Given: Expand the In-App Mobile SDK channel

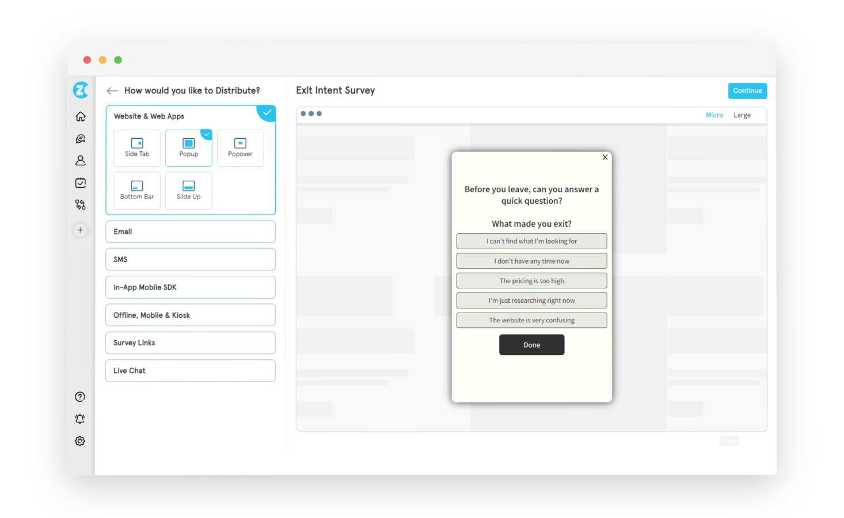Looking at the screenshot, I should [x=190, y=287].
